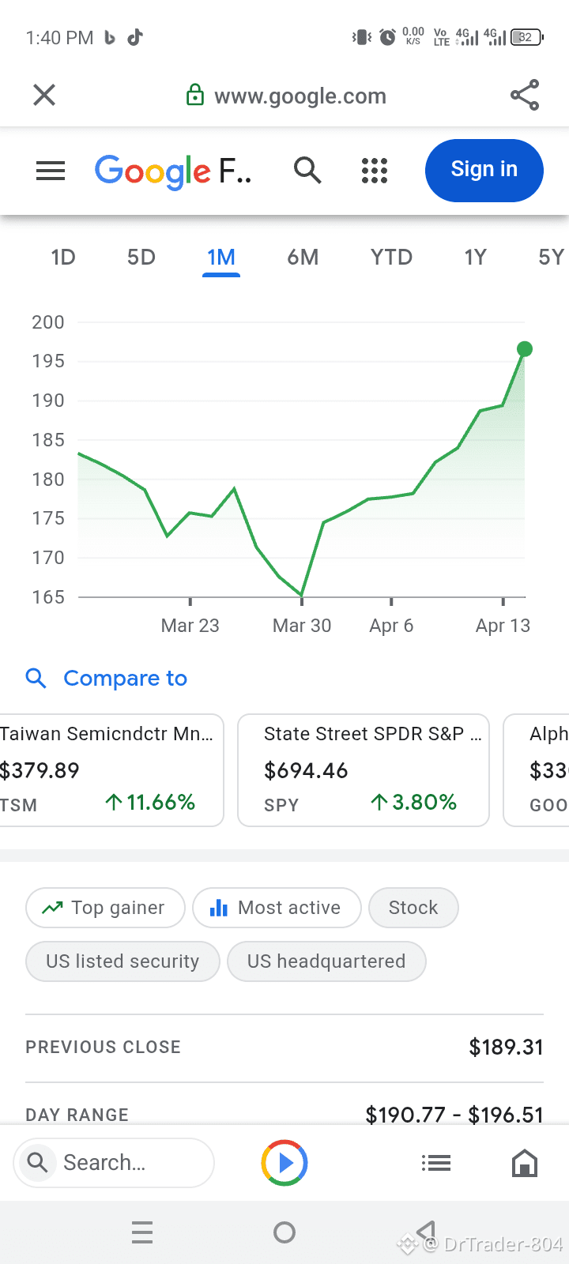Screen dimensions: 569x1264
Task: Tap the blue Sign in button
Action: [484, 170]
